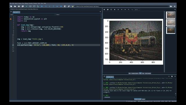186x105 pixels.
Task: Stop the debugging session
Action: pos(61,6)
